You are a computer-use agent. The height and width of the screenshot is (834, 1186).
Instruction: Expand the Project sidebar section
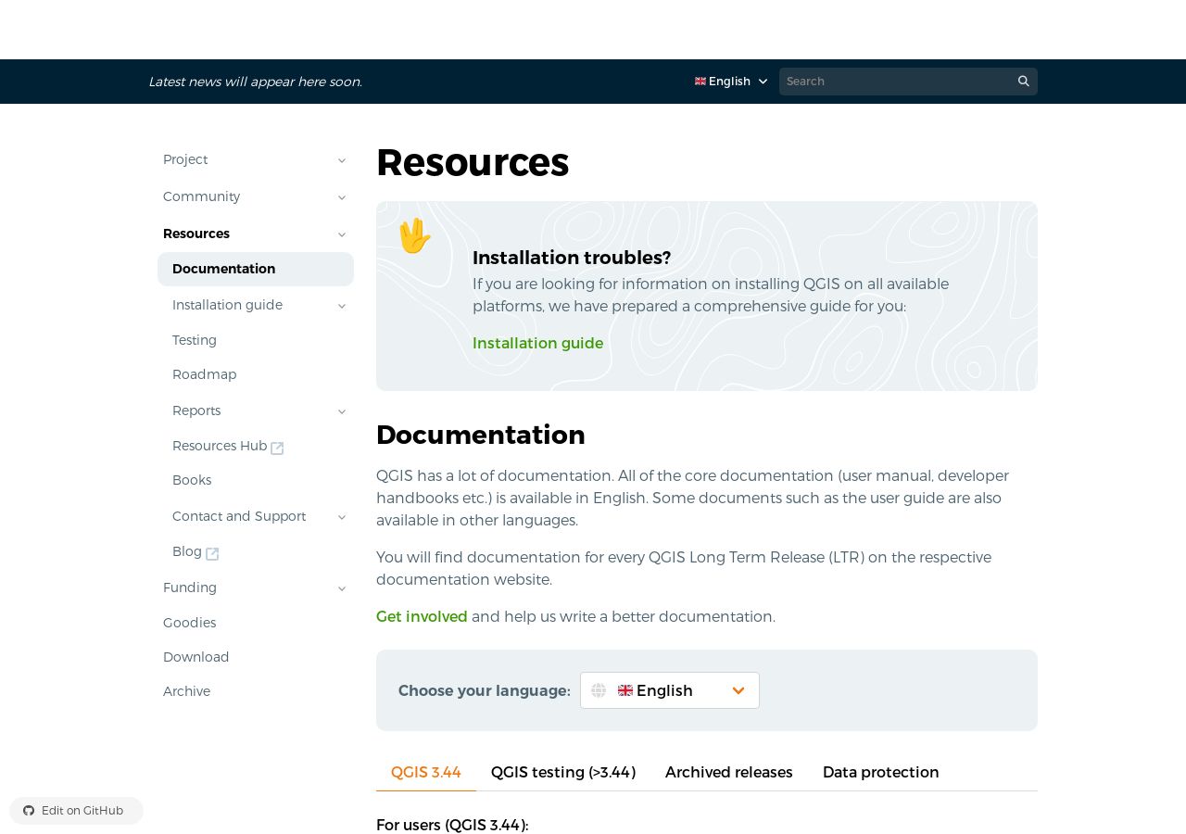tap(341, 160)
